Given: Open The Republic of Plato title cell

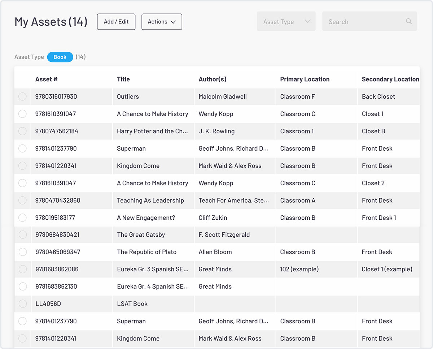Looking at the screenshot, I should click(146, 252).
